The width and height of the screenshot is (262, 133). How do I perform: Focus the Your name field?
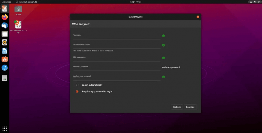pyautogui.click(x=117, y=37)
